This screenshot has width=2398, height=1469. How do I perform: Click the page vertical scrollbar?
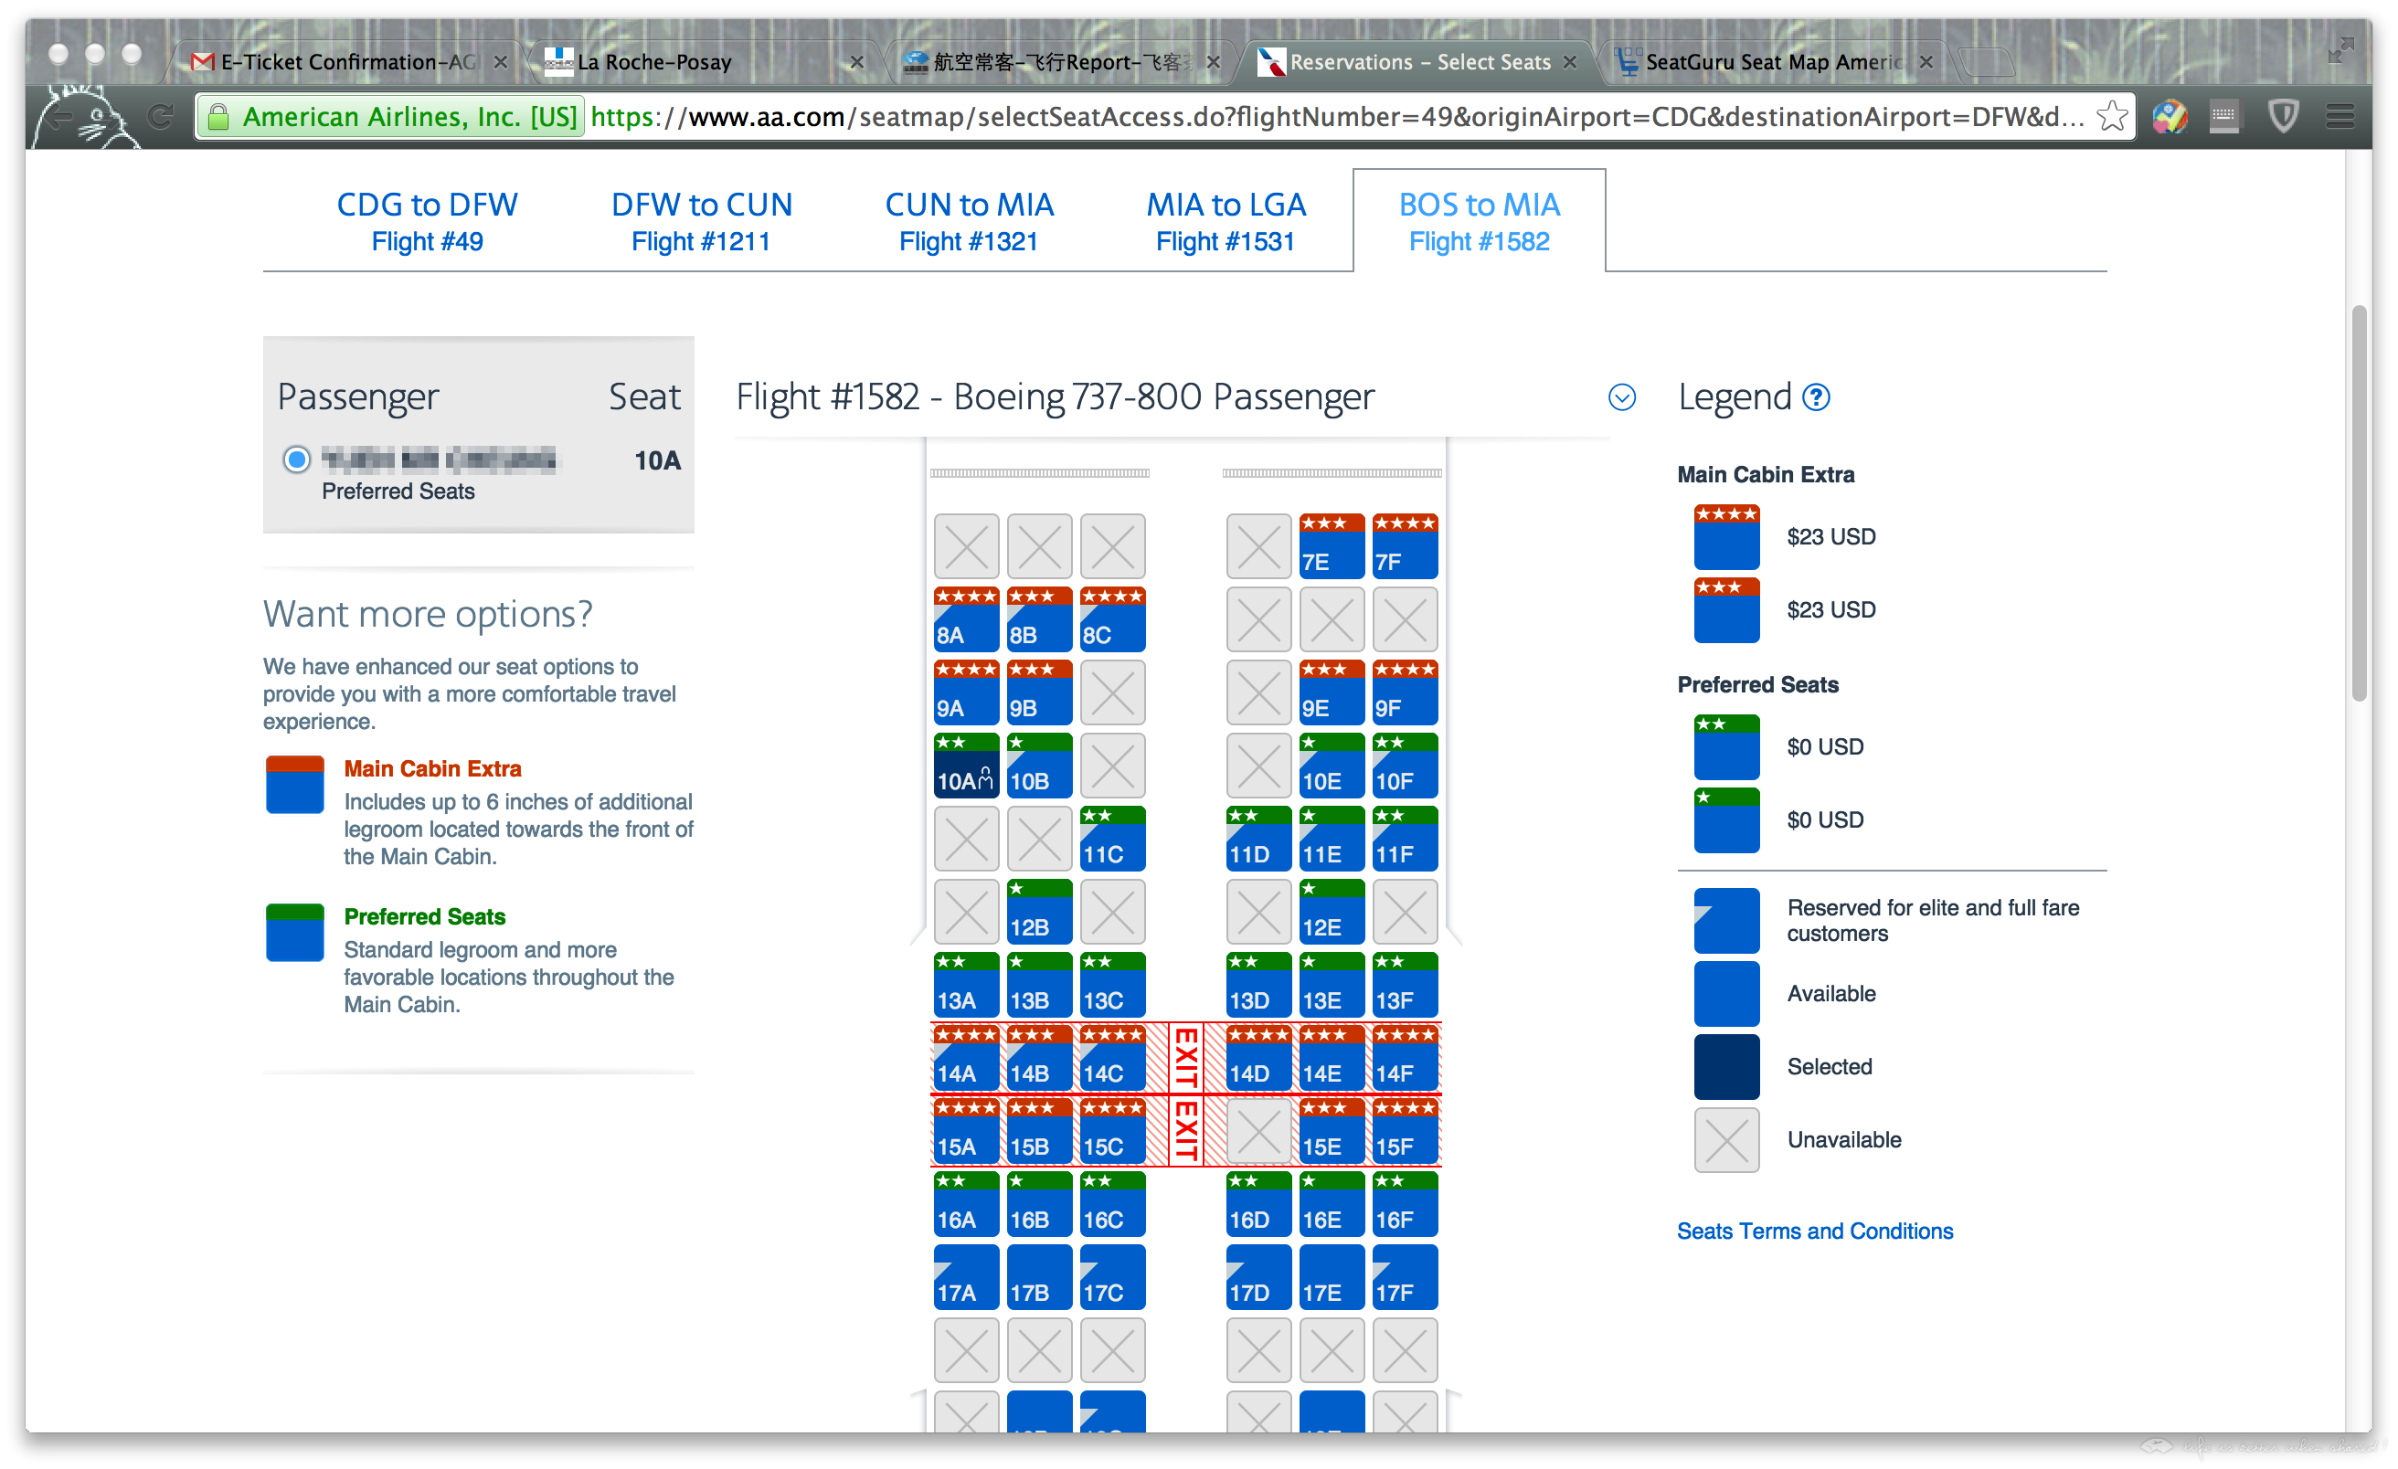(x=2358, y=502)
